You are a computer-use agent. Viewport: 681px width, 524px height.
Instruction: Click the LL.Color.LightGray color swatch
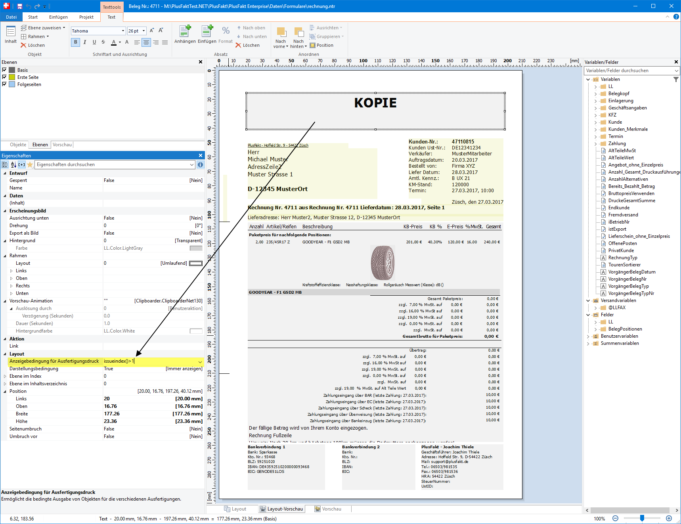pyautogui.click(x=196, y=248)
